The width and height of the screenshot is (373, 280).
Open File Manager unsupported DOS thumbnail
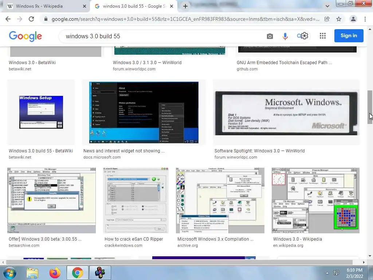(51, 201)
